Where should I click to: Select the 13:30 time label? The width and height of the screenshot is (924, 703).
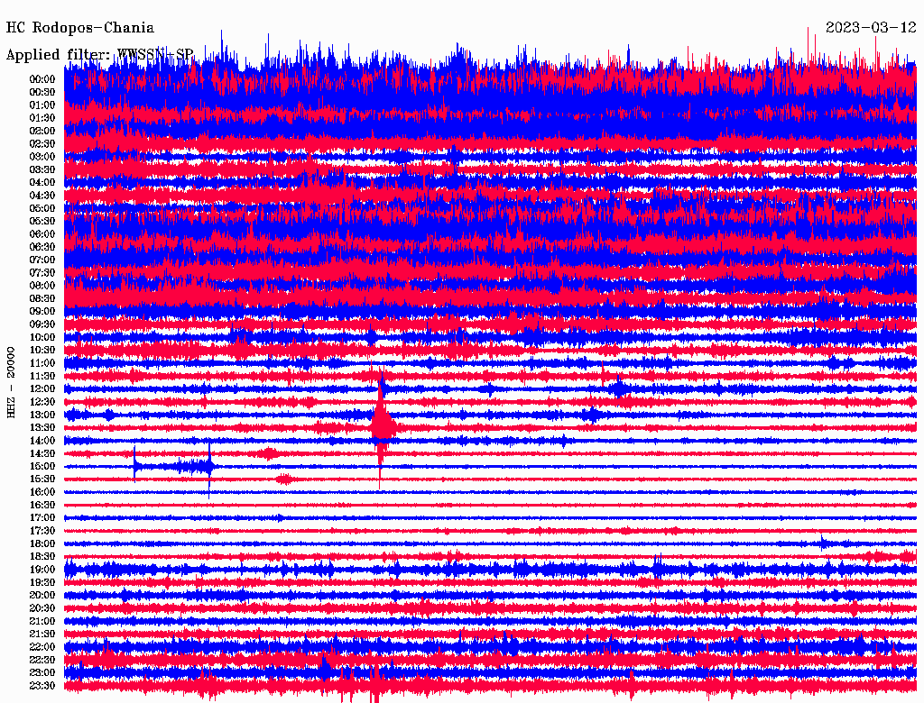(x=42, y=427)
